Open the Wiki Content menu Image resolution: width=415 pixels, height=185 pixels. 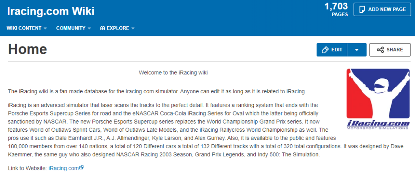tap(24, 28)
